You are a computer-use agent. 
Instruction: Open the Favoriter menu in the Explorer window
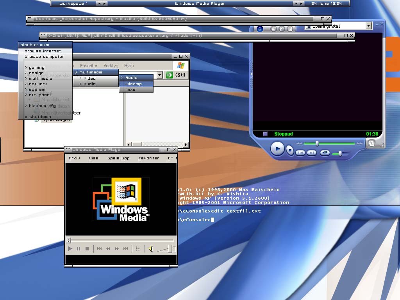pos(89,66)
